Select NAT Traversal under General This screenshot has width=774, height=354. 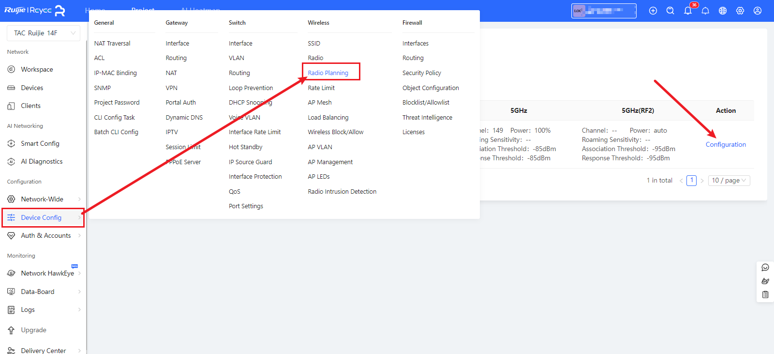(112, 43)
